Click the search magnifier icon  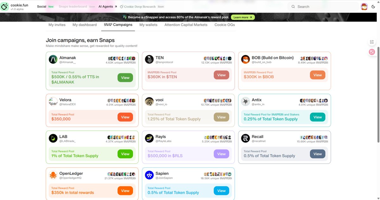(x=293, y=7)
